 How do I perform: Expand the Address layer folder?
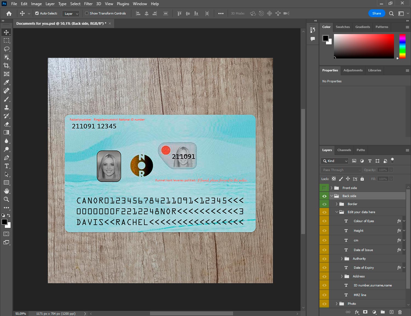(341, 276)
